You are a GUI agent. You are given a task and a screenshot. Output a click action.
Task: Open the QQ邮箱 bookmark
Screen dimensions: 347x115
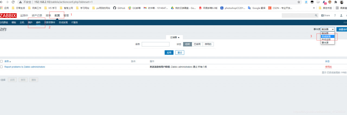[x=134, y=8]
